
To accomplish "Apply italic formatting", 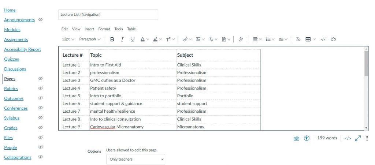I will point(122,39).
